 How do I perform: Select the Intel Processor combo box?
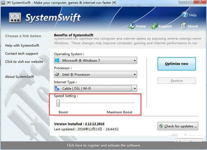(x=96, y=74)
